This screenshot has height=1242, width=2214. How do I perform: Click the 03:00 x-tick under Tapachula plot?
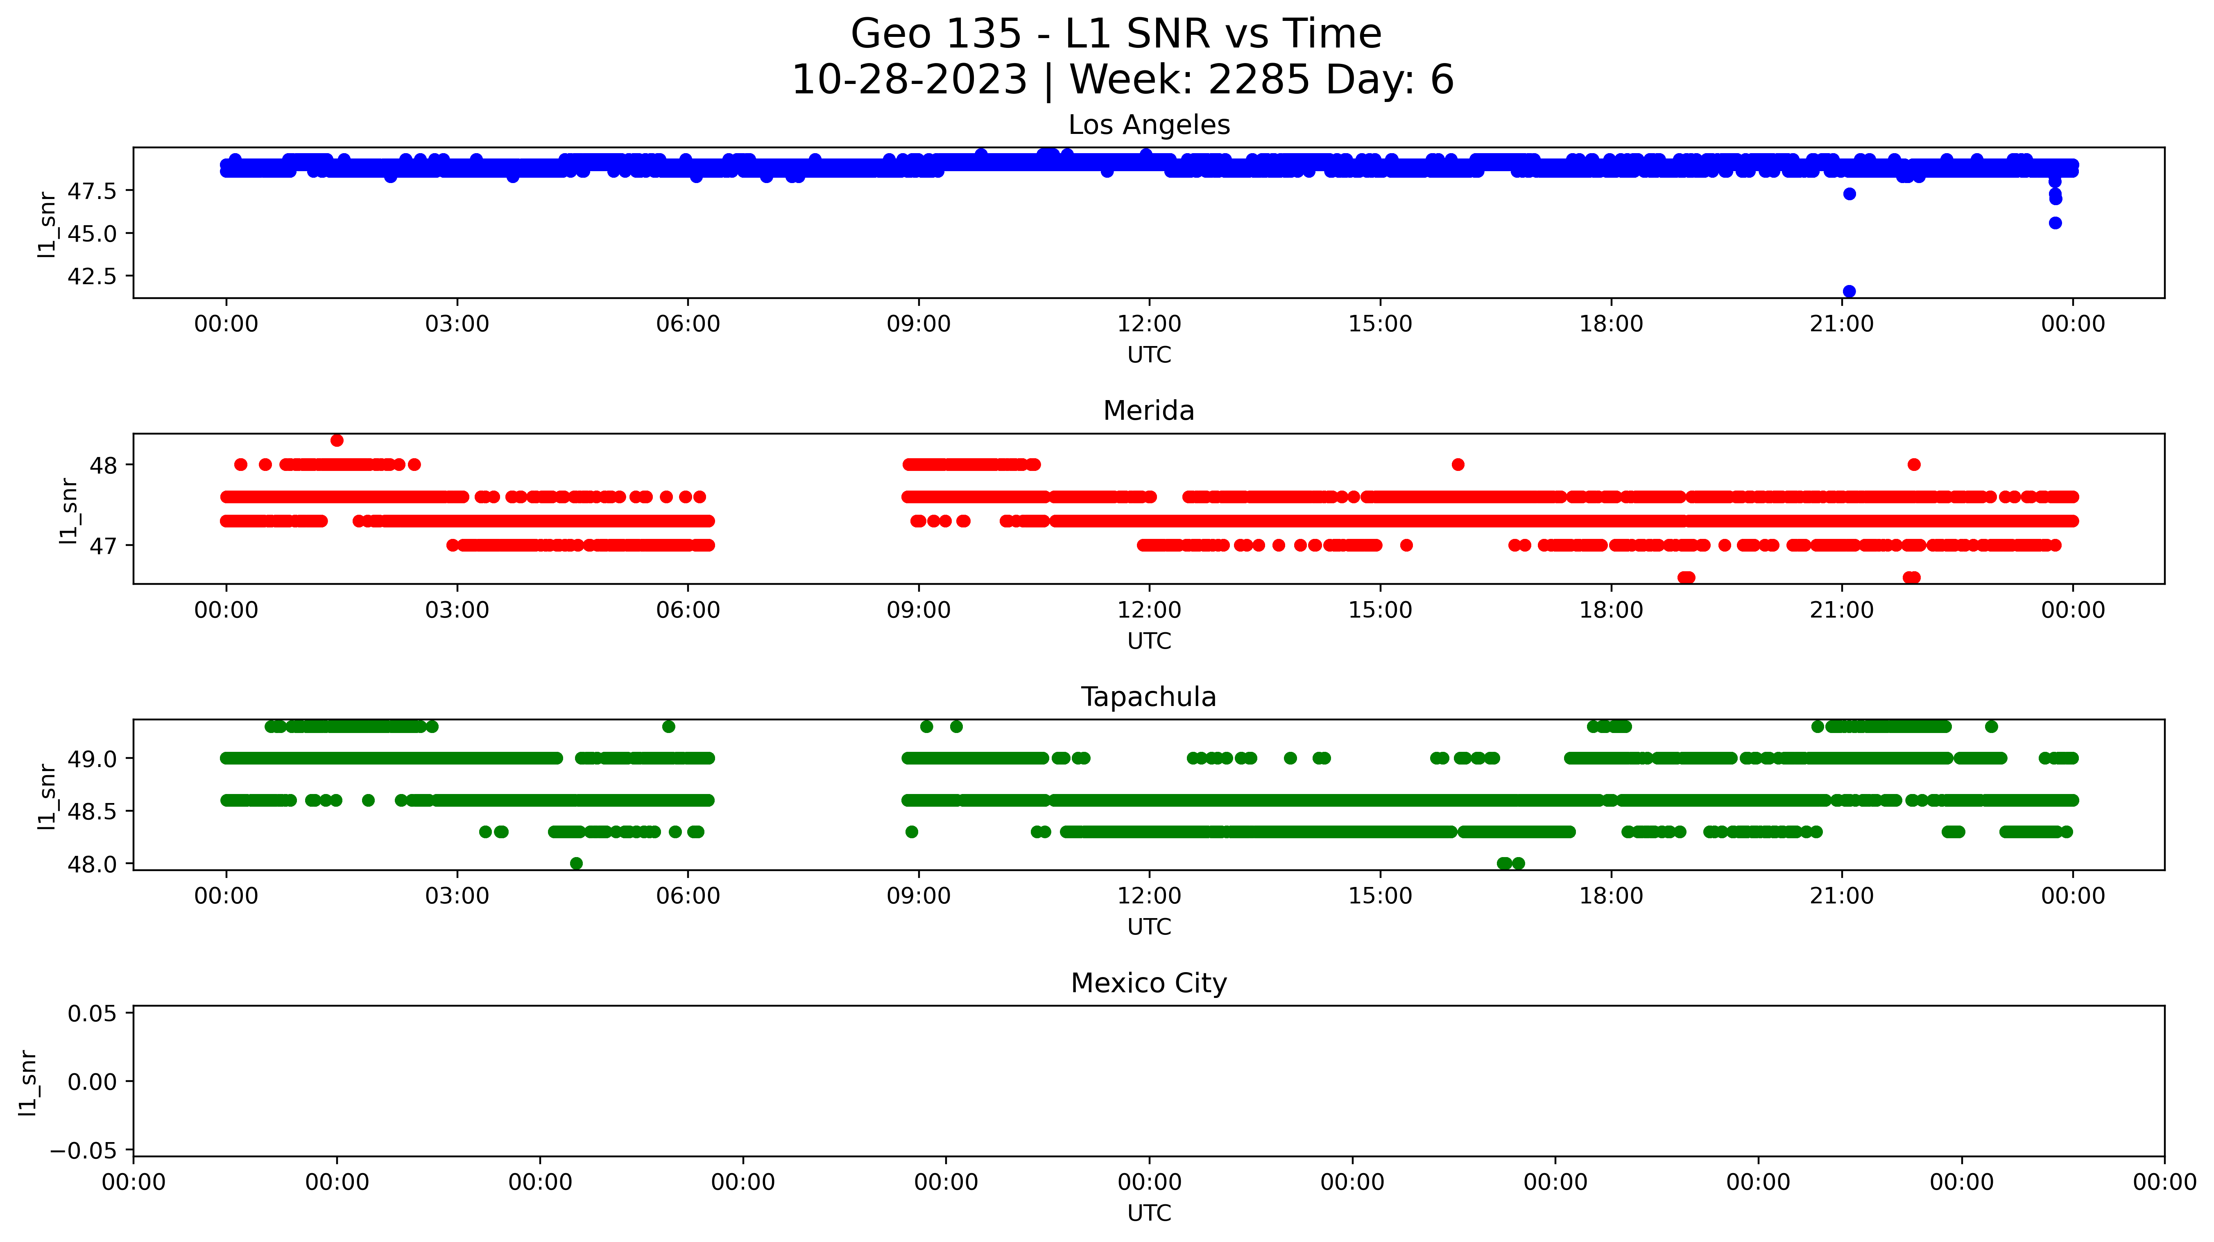pos(457,896)
